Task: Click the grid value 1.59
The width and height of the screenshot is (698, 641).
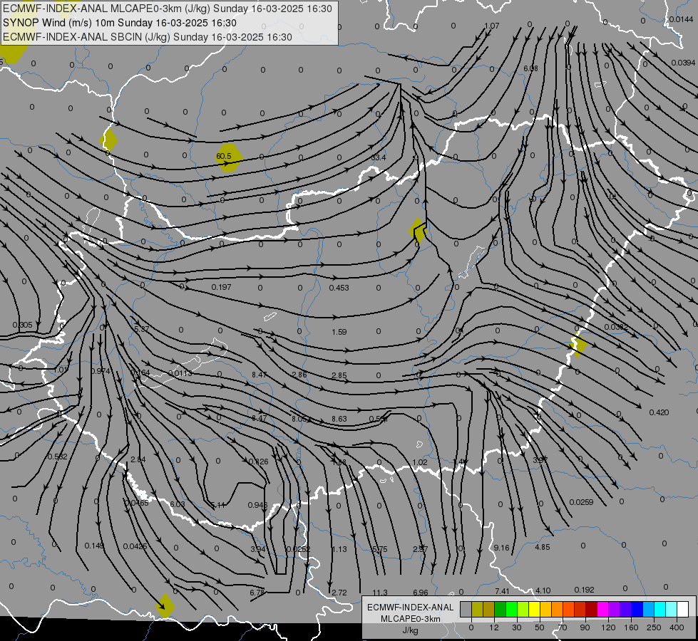Action: click(339, 332)
